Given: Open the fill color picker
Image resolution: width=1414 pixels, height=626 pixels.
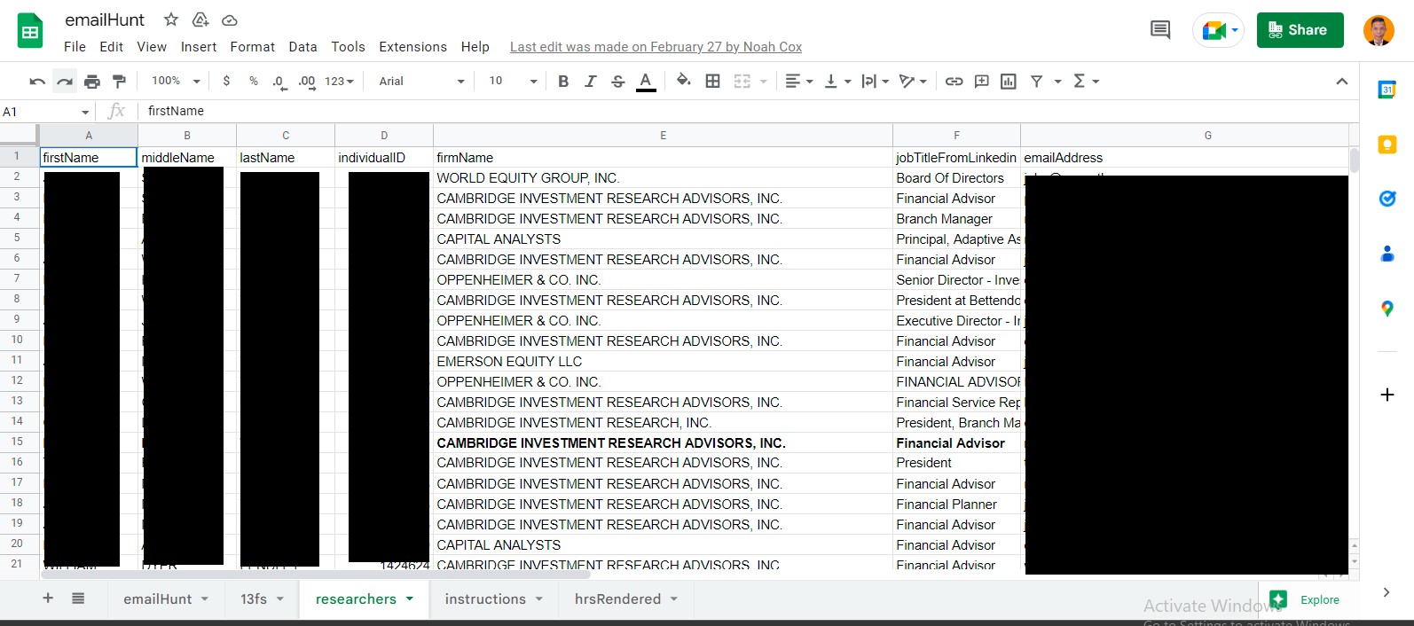Looking at the screenshot, I should click(x=683, y=81).
